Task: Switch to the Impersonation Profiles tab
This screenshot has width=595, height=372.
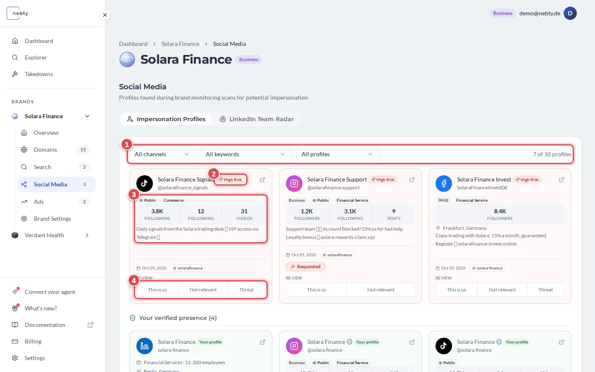Action: point(166,119)
